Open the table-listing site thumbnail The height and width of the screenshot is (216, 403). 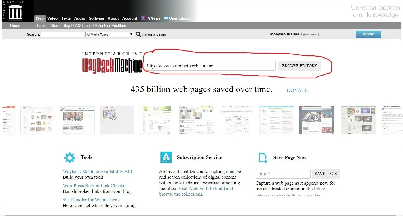click(237, 120)
